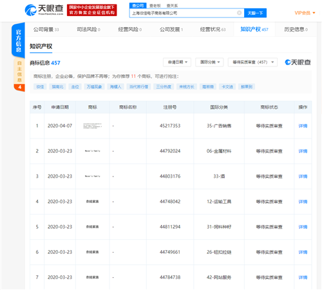
Task: Open the 历史信息 tab
Action: click(x=296, y=30)
